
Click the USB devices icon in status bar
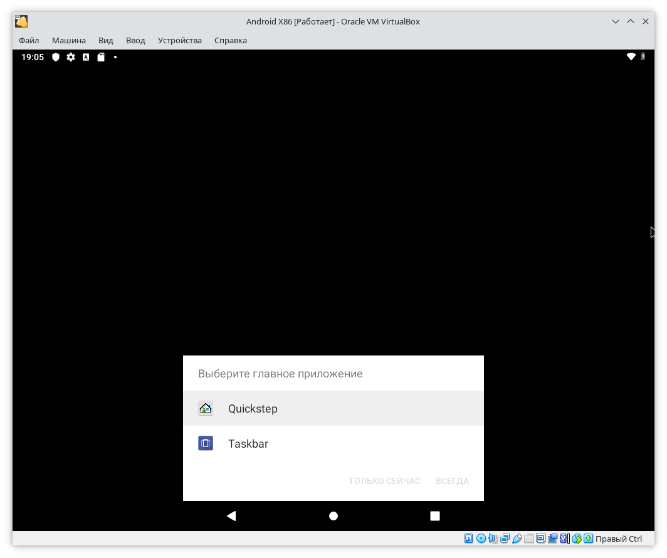click(517, 539)
